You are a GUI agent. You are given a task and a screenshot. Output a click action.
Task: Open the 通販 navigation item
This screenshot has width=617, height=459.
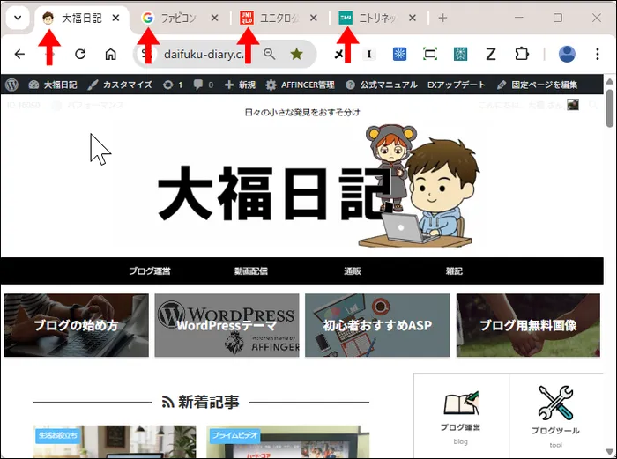pos(353,271)
